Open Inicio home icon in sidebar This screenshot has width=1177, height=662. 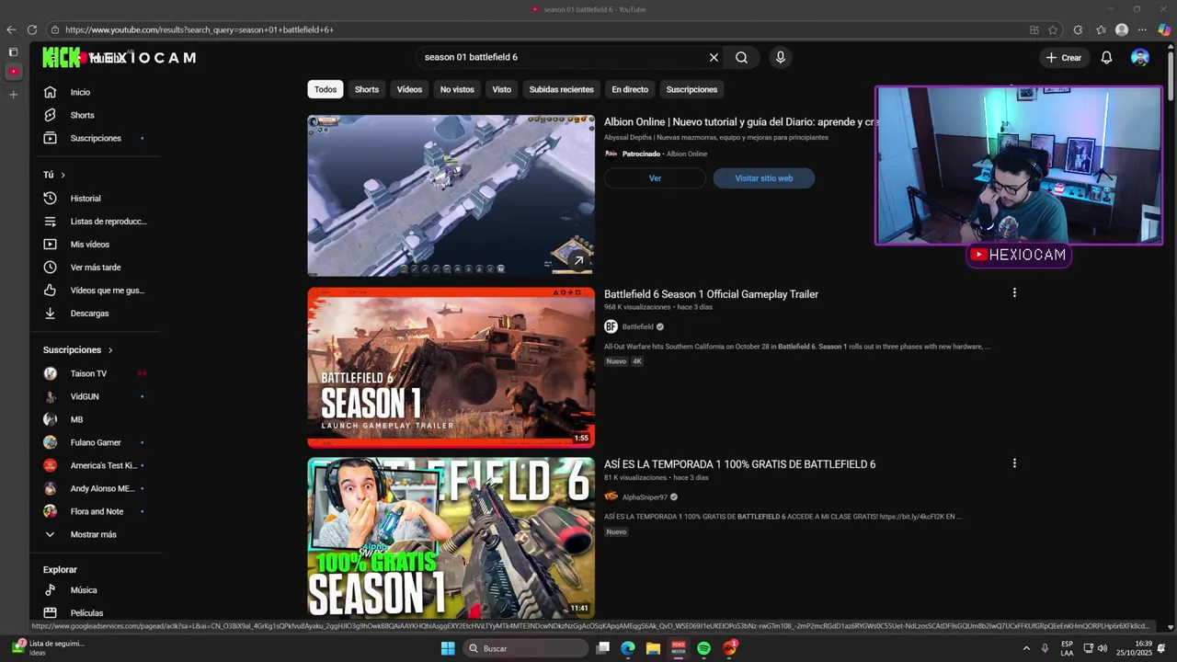(51, 92)
